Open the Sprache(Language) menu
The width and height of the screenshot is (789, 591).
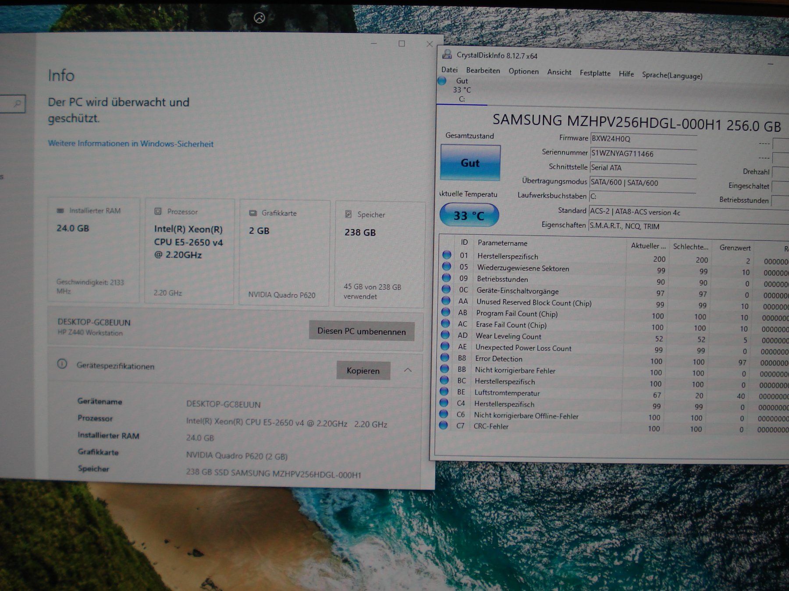[x=672, y=75]
